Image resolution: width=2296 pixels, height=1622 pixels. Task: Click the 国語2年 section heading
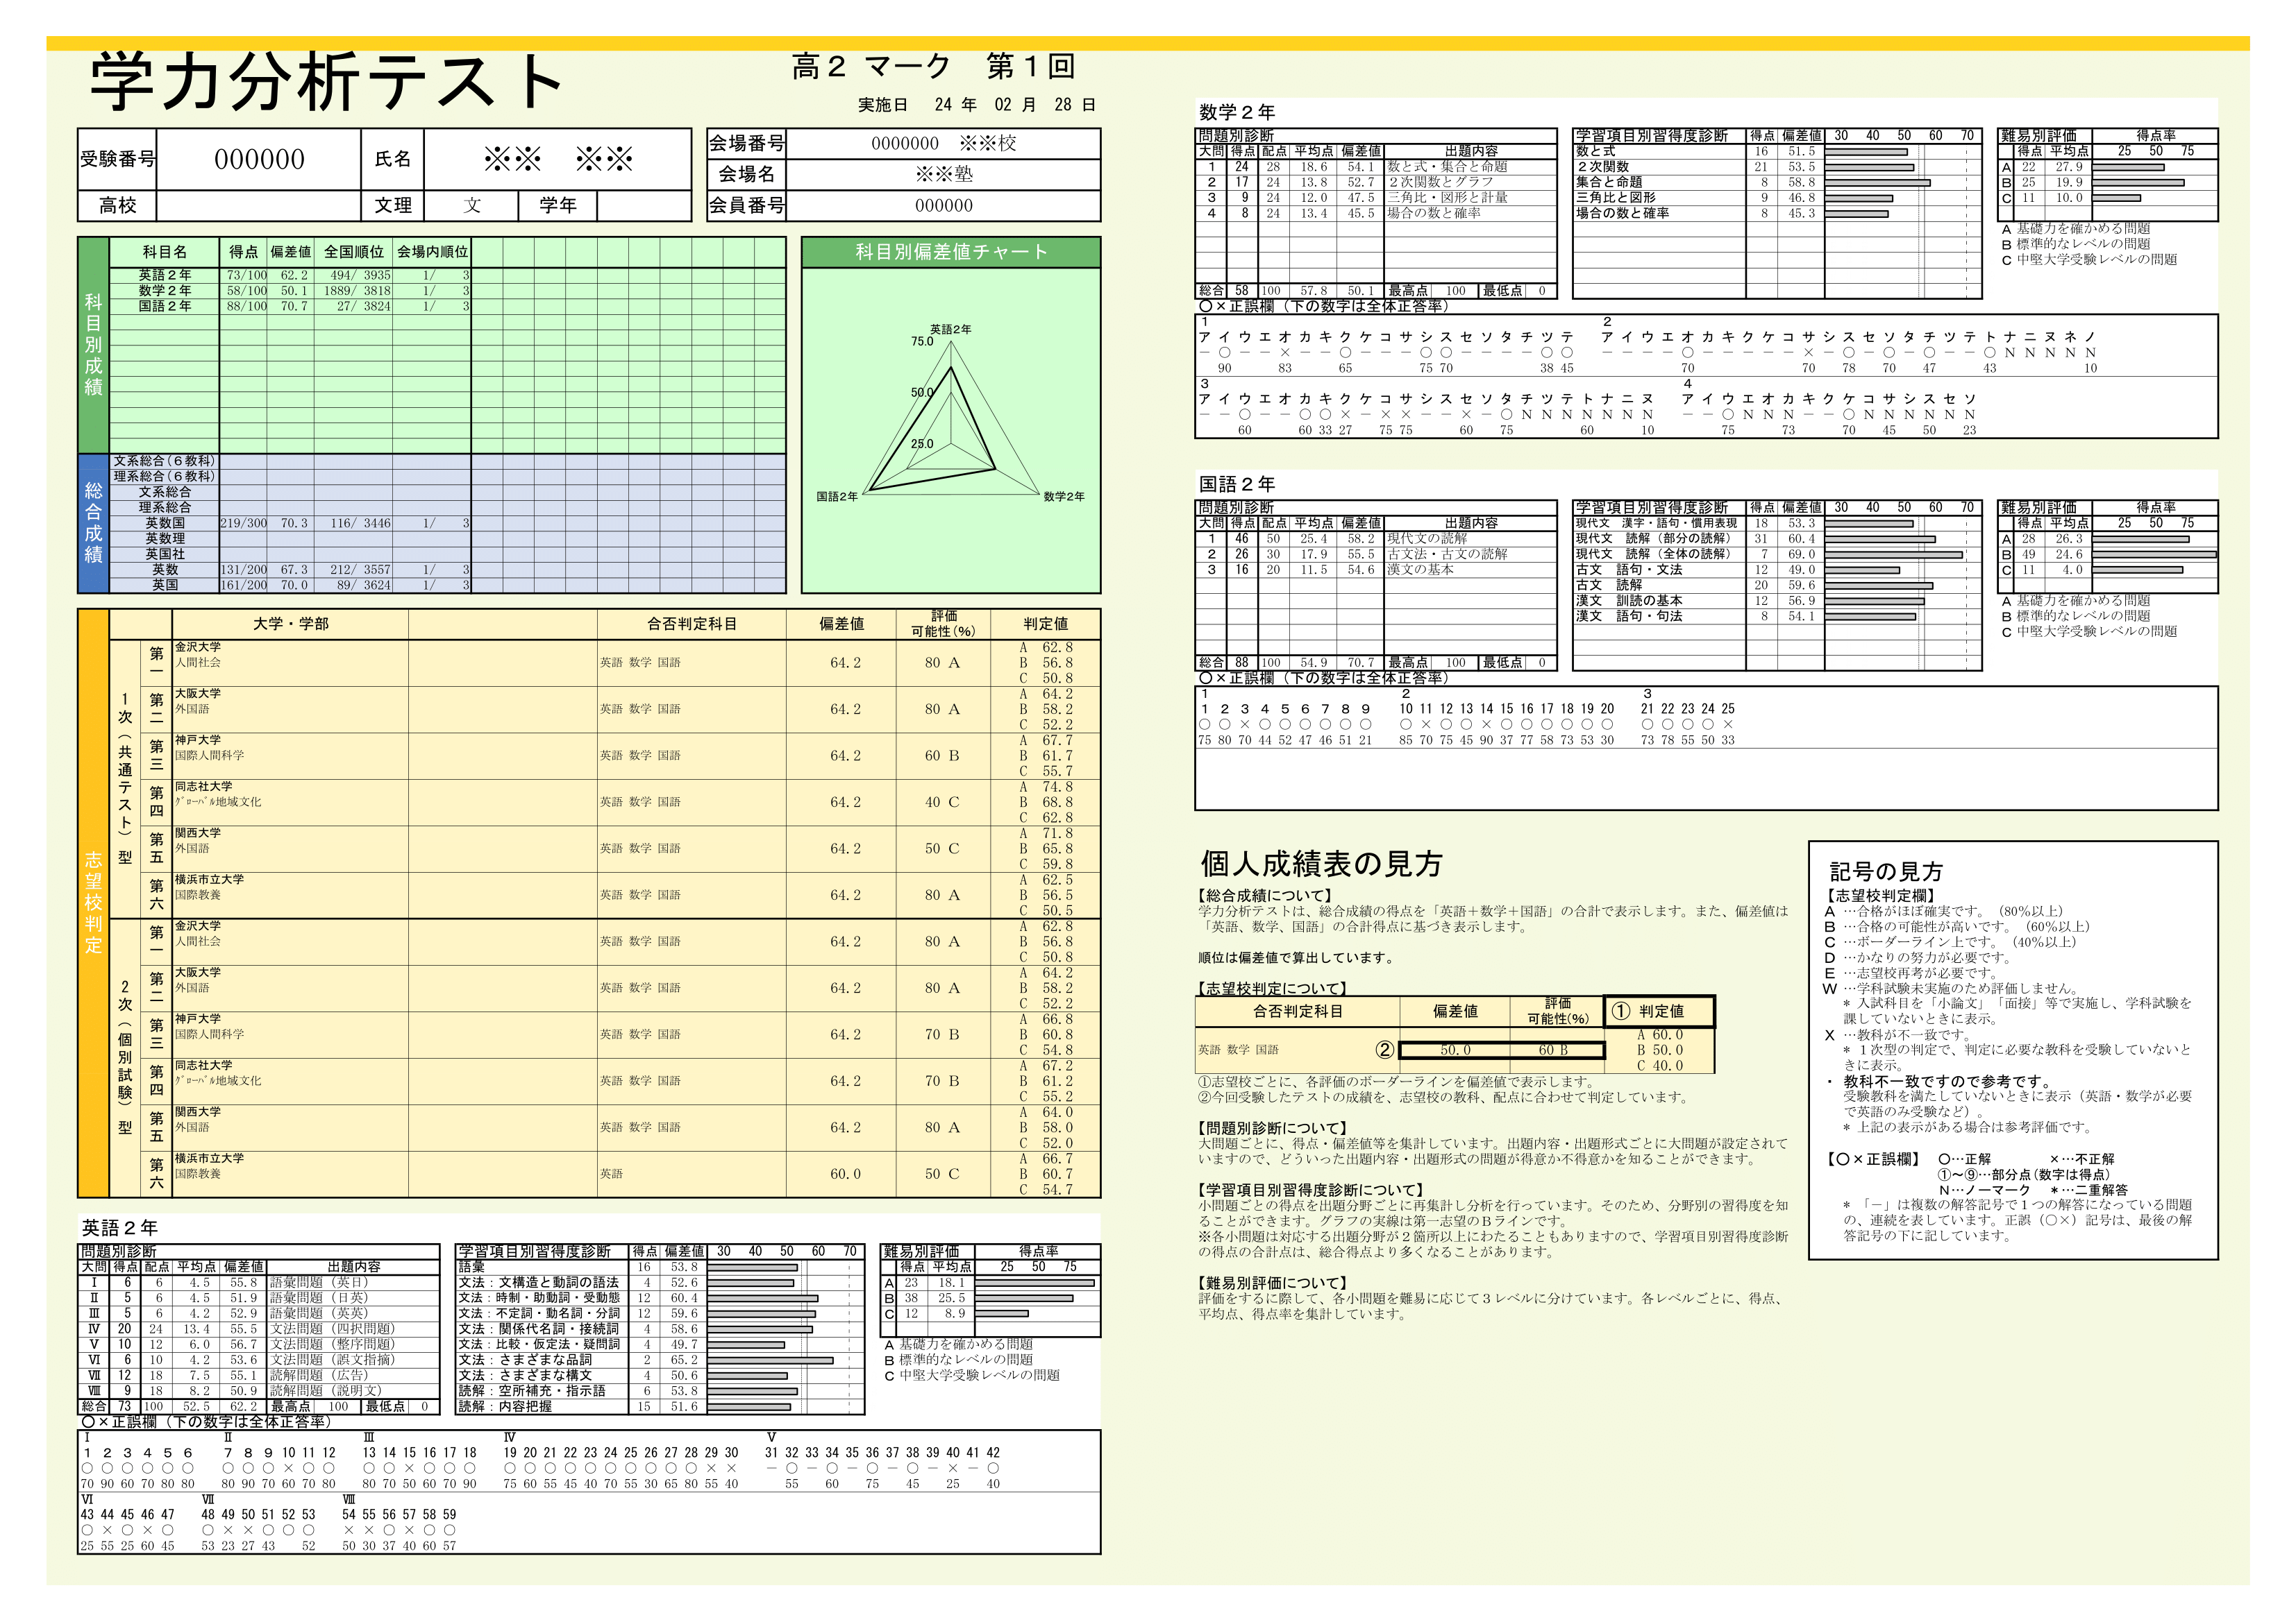coord(1237,484)
